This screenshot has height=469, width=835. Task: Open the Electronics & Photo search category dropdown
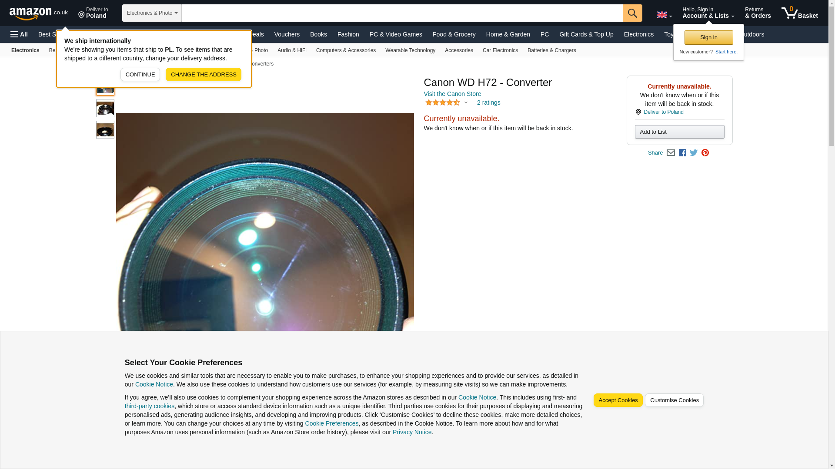[152, 13]
